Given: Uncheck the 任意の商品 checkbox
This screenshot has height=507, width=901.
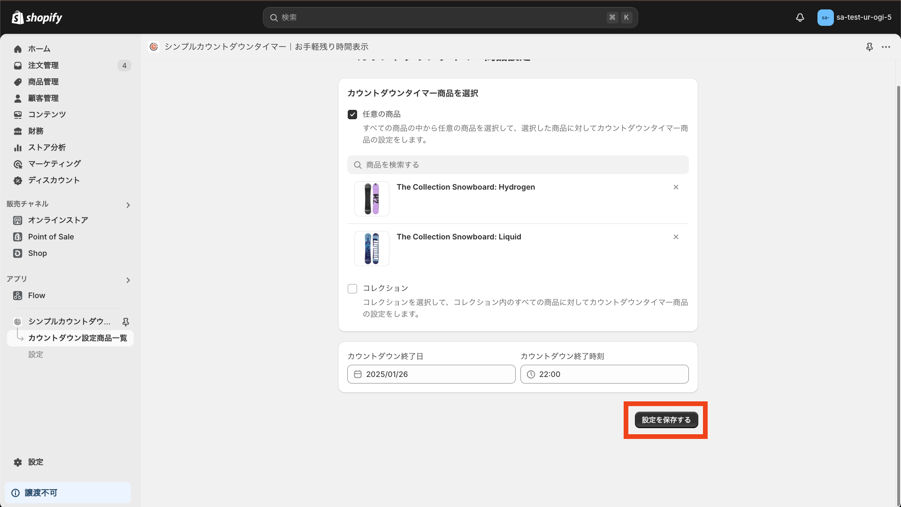Looking at the screenshot, I should tap(352, 114).
